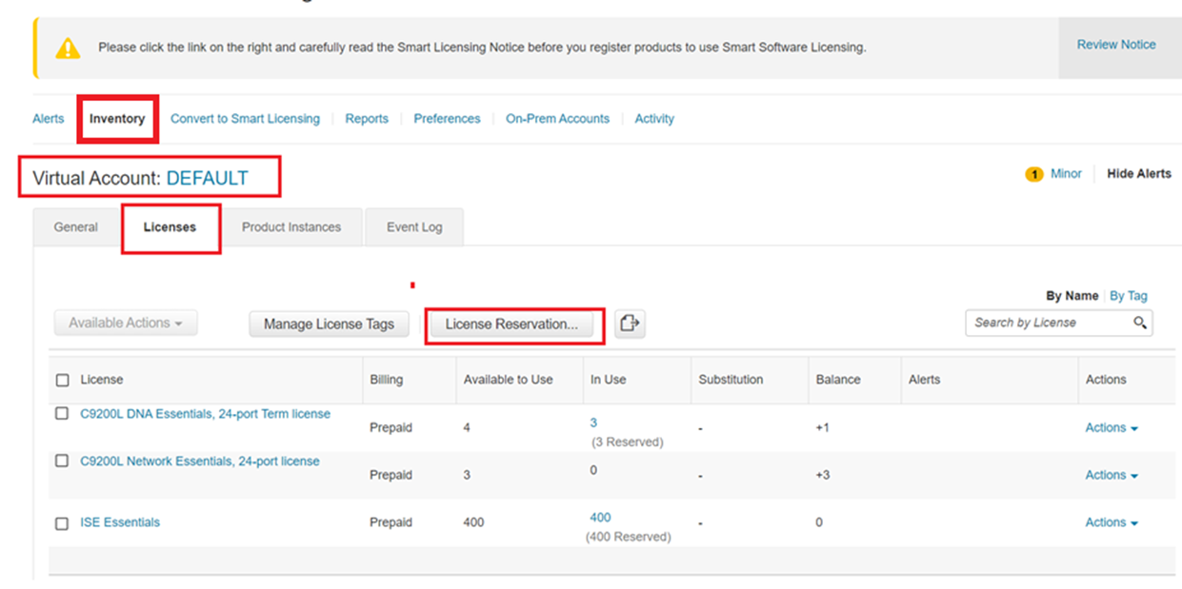The image size is (1182, 589).
Task: Open C9200L DNA Essentials 24-port Term license
Action: [206, 414]
